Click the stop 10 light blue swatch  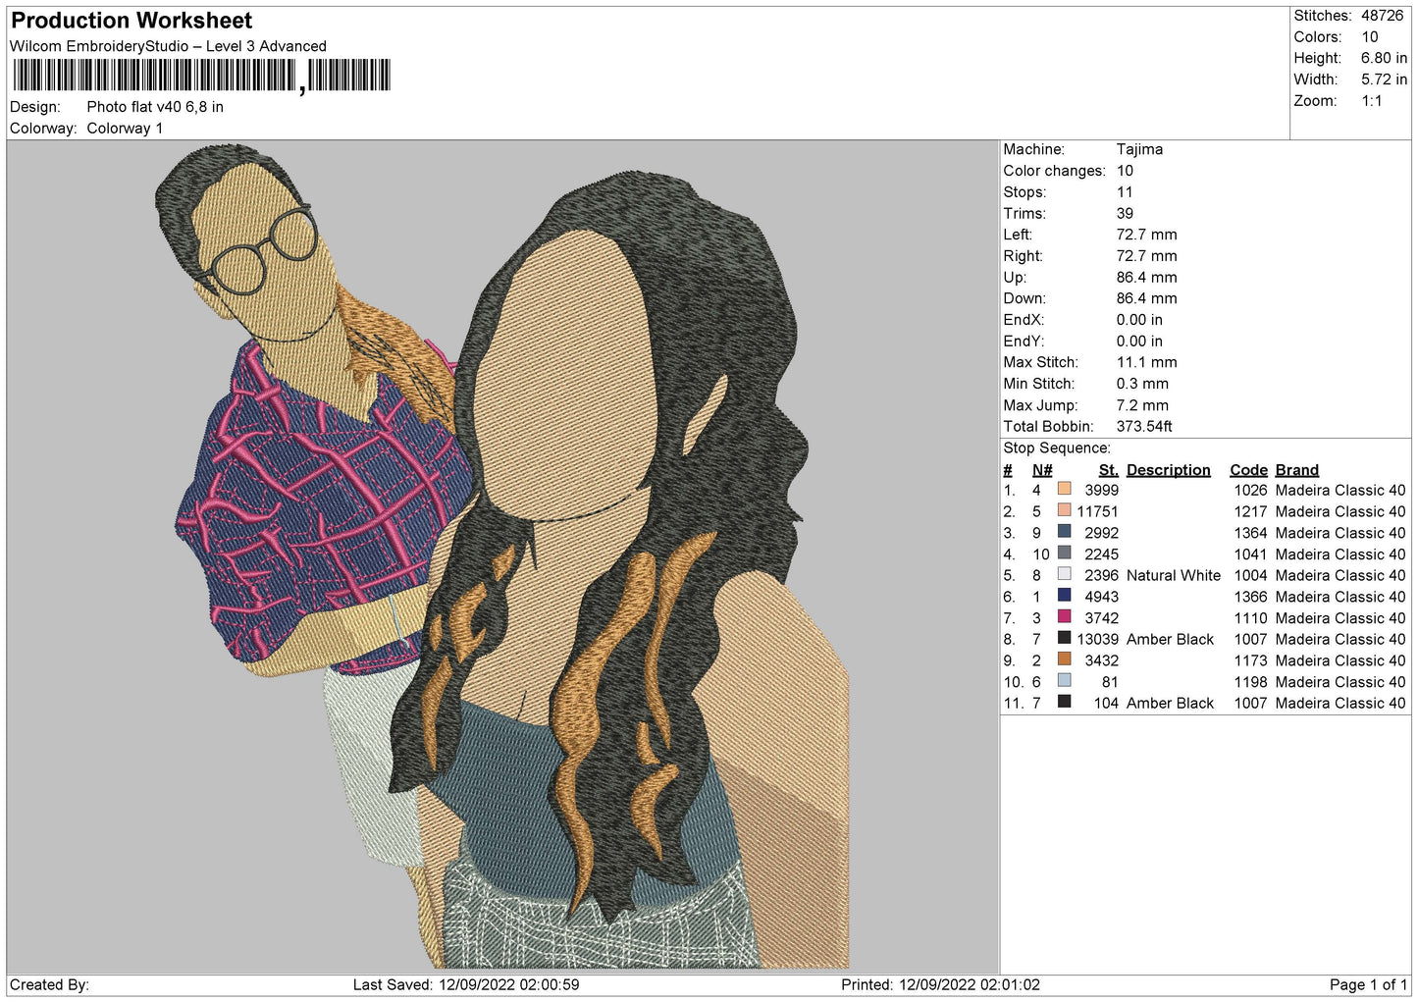pos(1064,681)
